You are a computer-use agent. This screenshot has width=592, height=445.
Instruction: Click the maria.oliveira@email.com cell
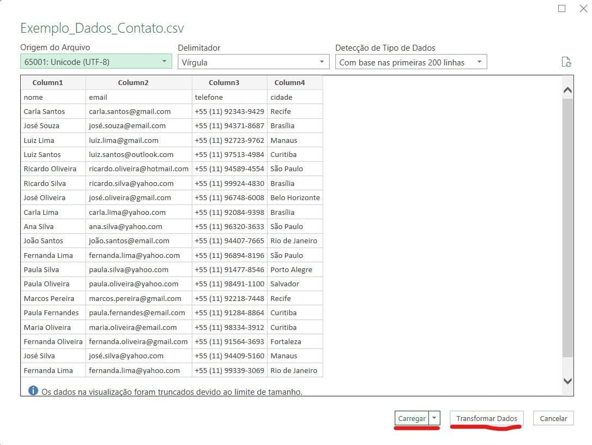(139, 327)
